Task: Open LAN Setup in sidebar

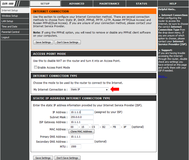Action: [15, 21]
